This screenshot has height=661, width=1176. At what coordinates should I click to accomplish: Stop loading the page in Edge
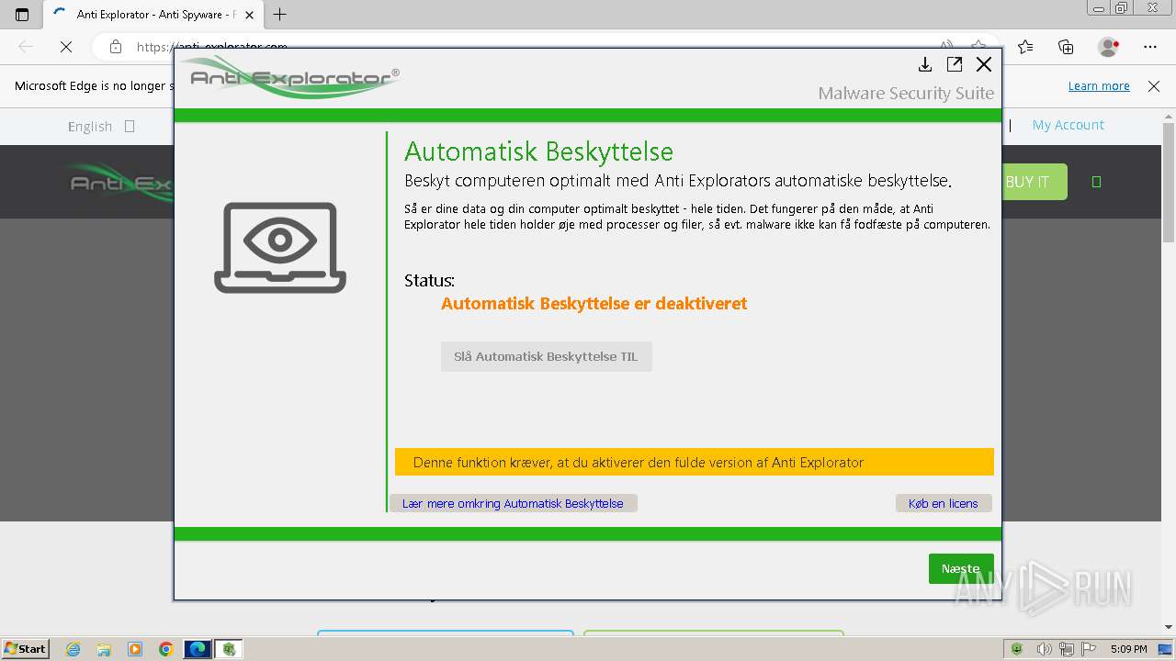pyautogui.click(x=65, y=47)
